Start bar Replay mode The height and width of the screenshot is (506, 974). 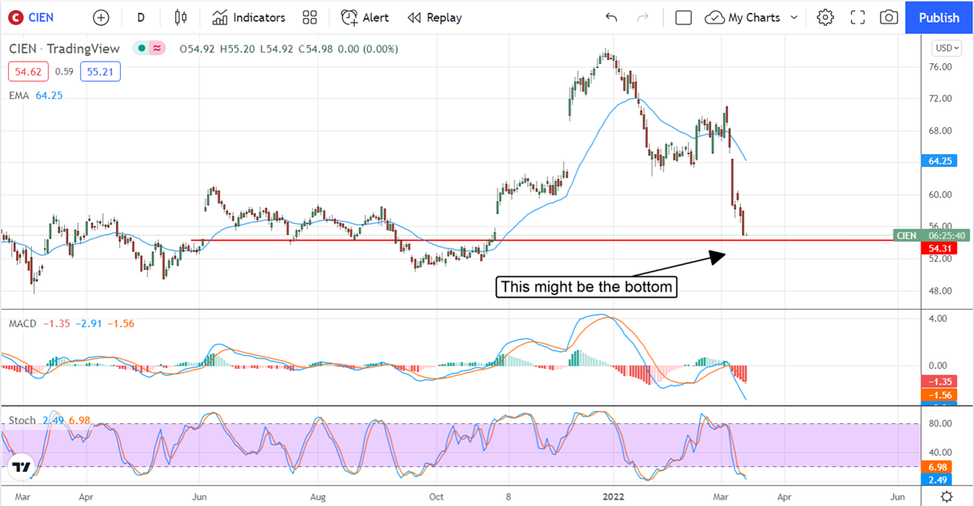(x=434, y=17)
